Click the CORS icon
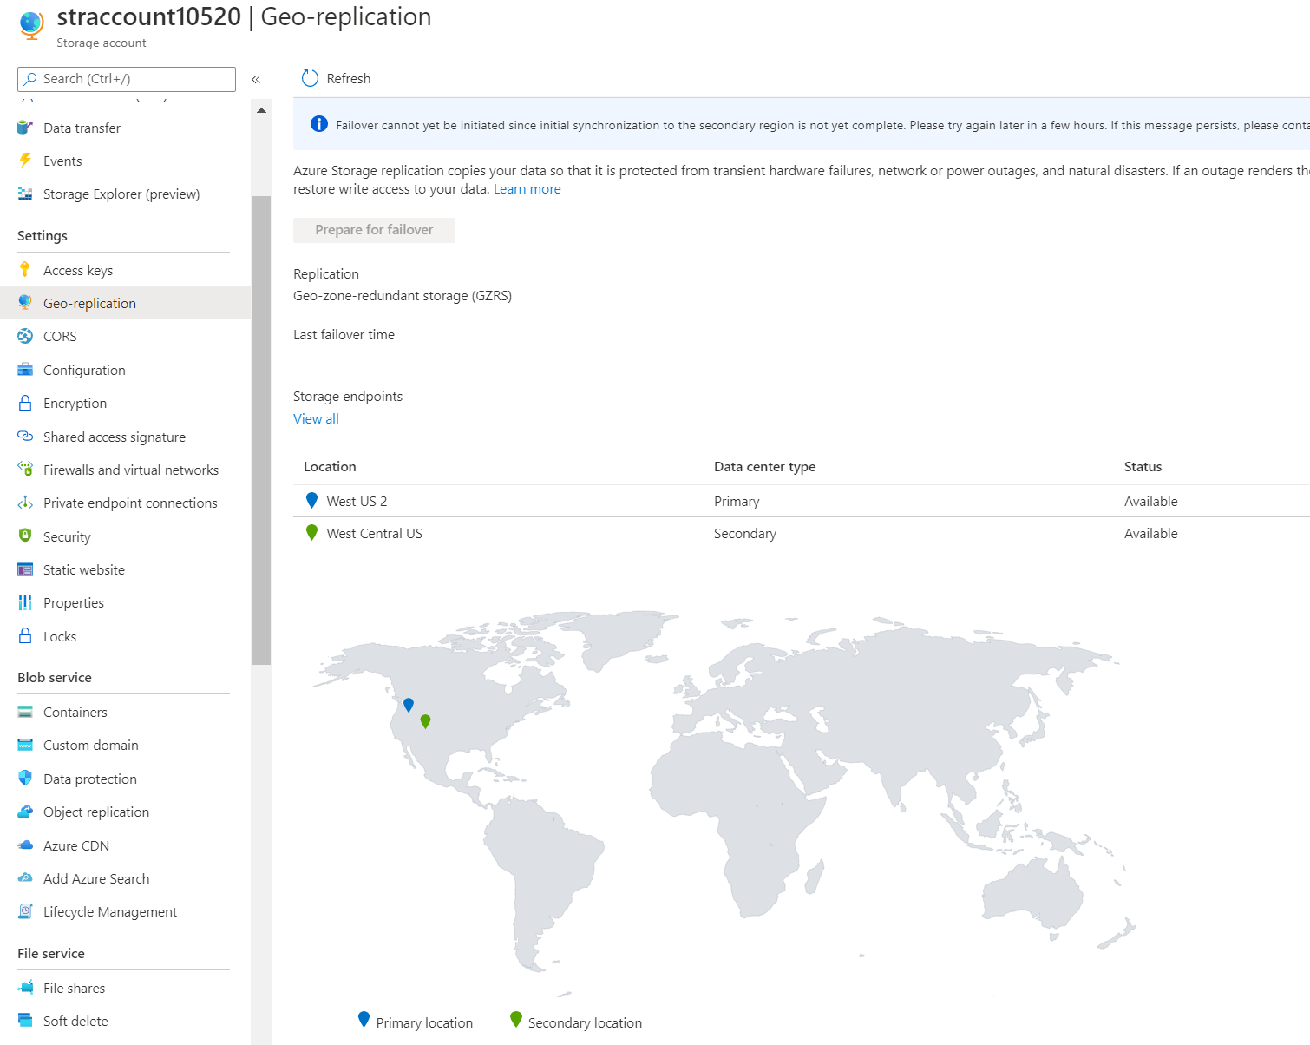The height and width of the screenshot is (1045, 1310). (25, 336)
